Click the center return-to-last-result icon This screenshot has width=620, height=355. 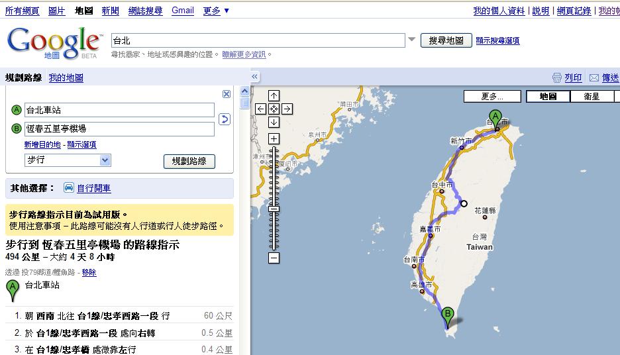click(x=274, y=109)
